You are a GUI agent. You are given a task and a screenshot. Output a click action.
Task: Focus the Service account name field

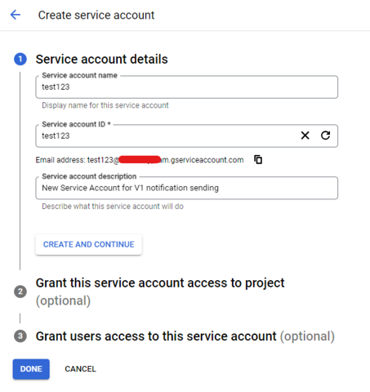point(187,87)
